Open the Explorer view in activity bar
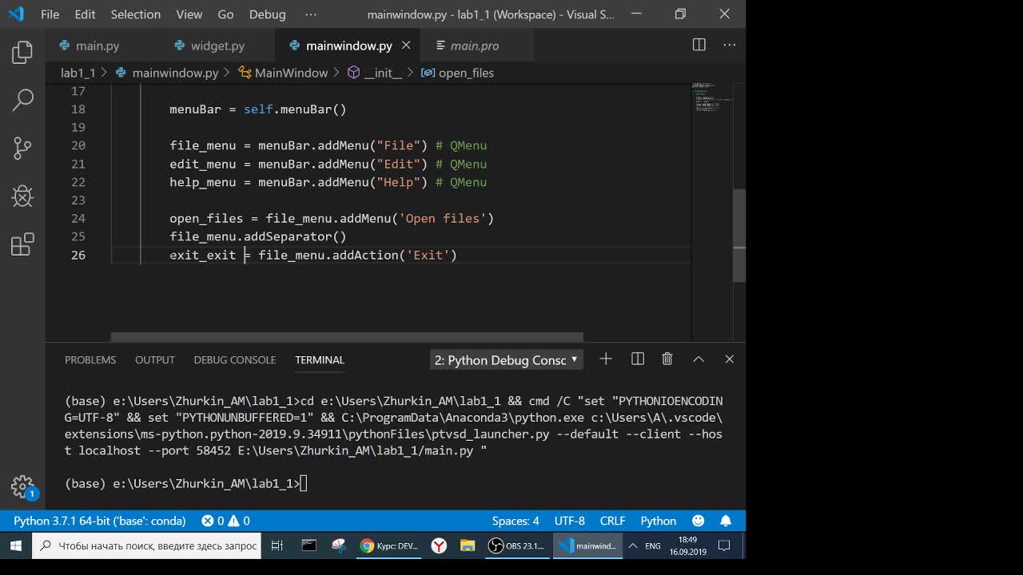The width and height of the screenshot is (1023, 575). tap(22, 53)
